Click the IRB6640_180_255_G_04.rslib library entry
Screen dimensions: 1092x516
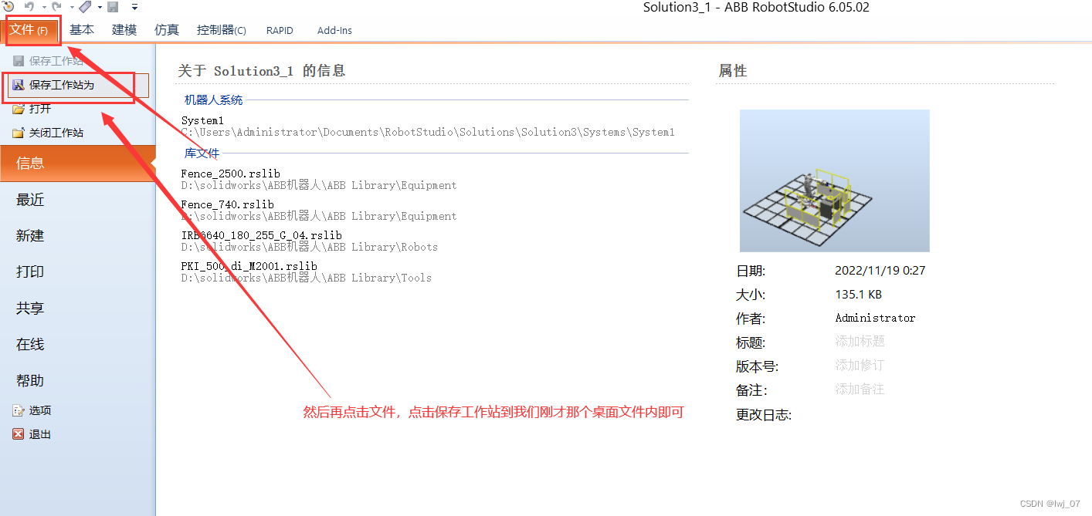click(x=261, y=235)
